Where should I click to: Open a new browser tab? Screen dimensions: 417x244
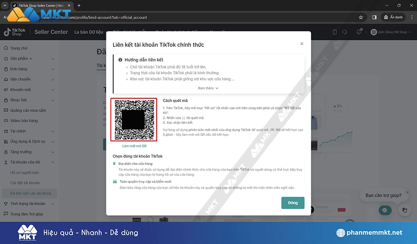(x=79, y=5)
